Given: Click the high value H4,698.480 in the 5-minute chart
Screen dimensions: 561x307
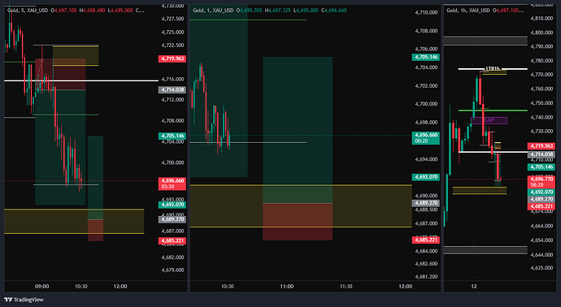Looking at the screenshot, I should pos(92,11).
